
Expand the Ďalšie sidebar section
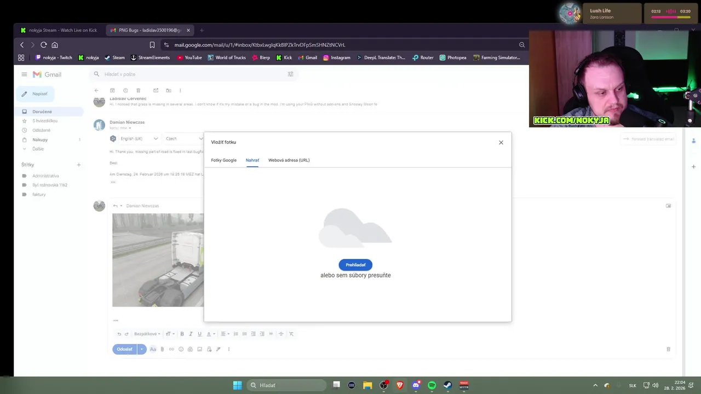38,149
